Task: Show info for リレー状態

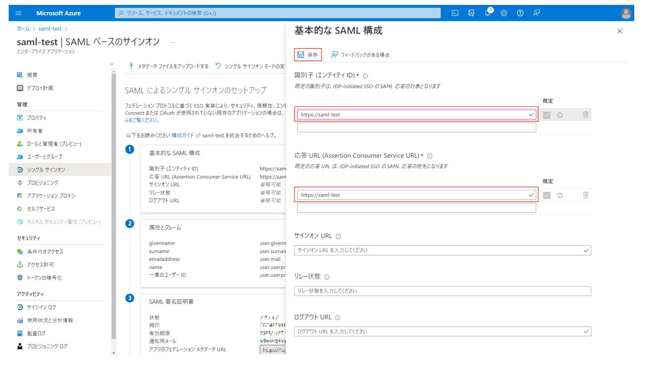Action: click(x=327, y=277)
